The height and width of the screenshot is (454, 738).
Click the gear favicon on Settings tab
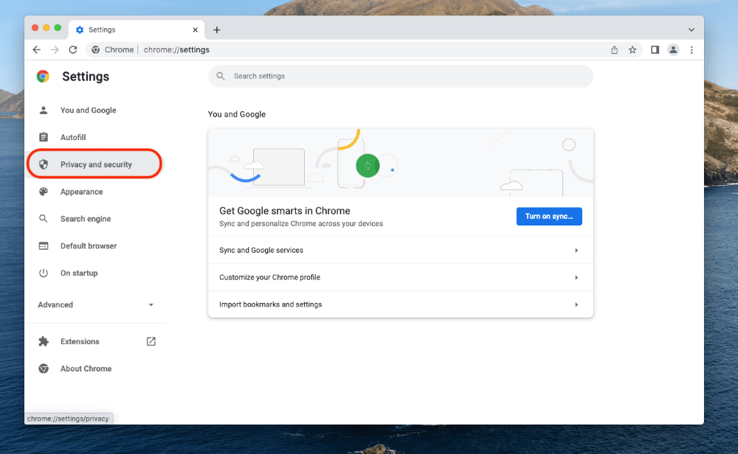pos(80,30)
